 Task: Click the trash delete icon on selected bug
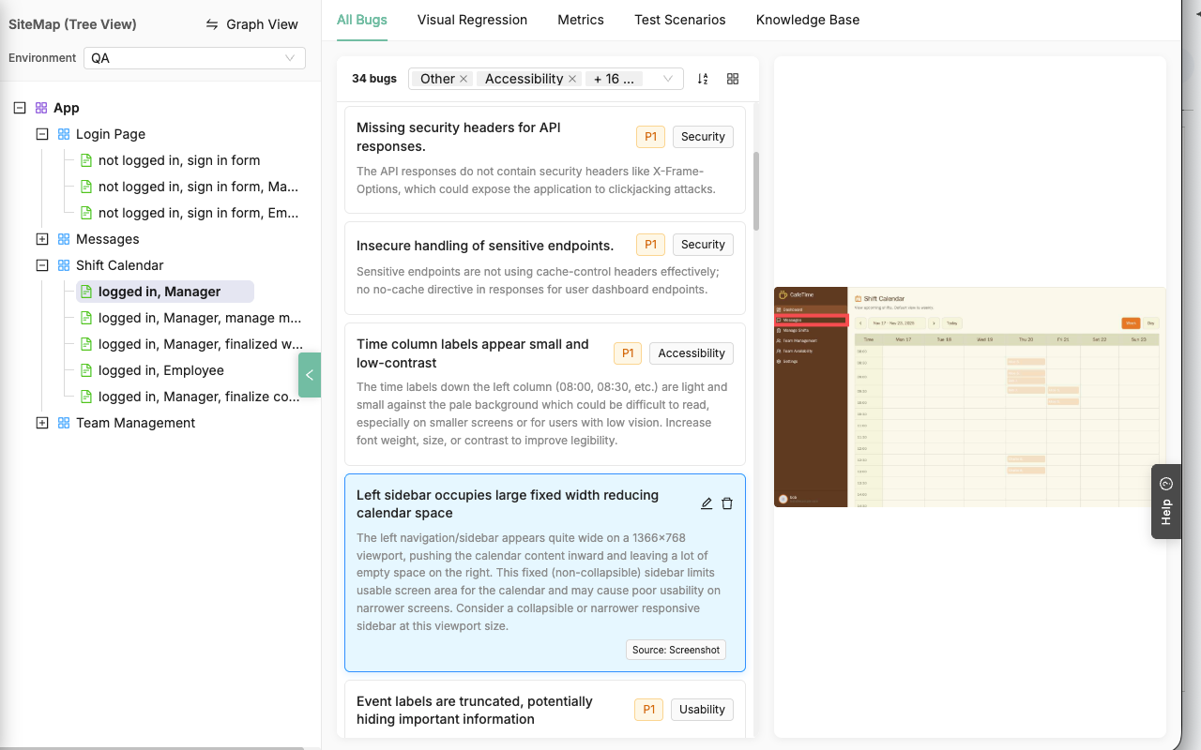[x=727, y=503]
